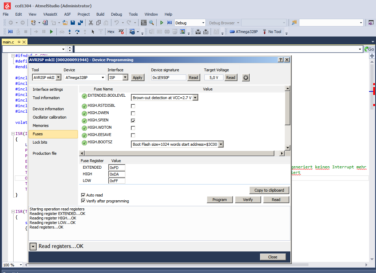
Task: Toggle Hex display button
Action: point(111,32)
